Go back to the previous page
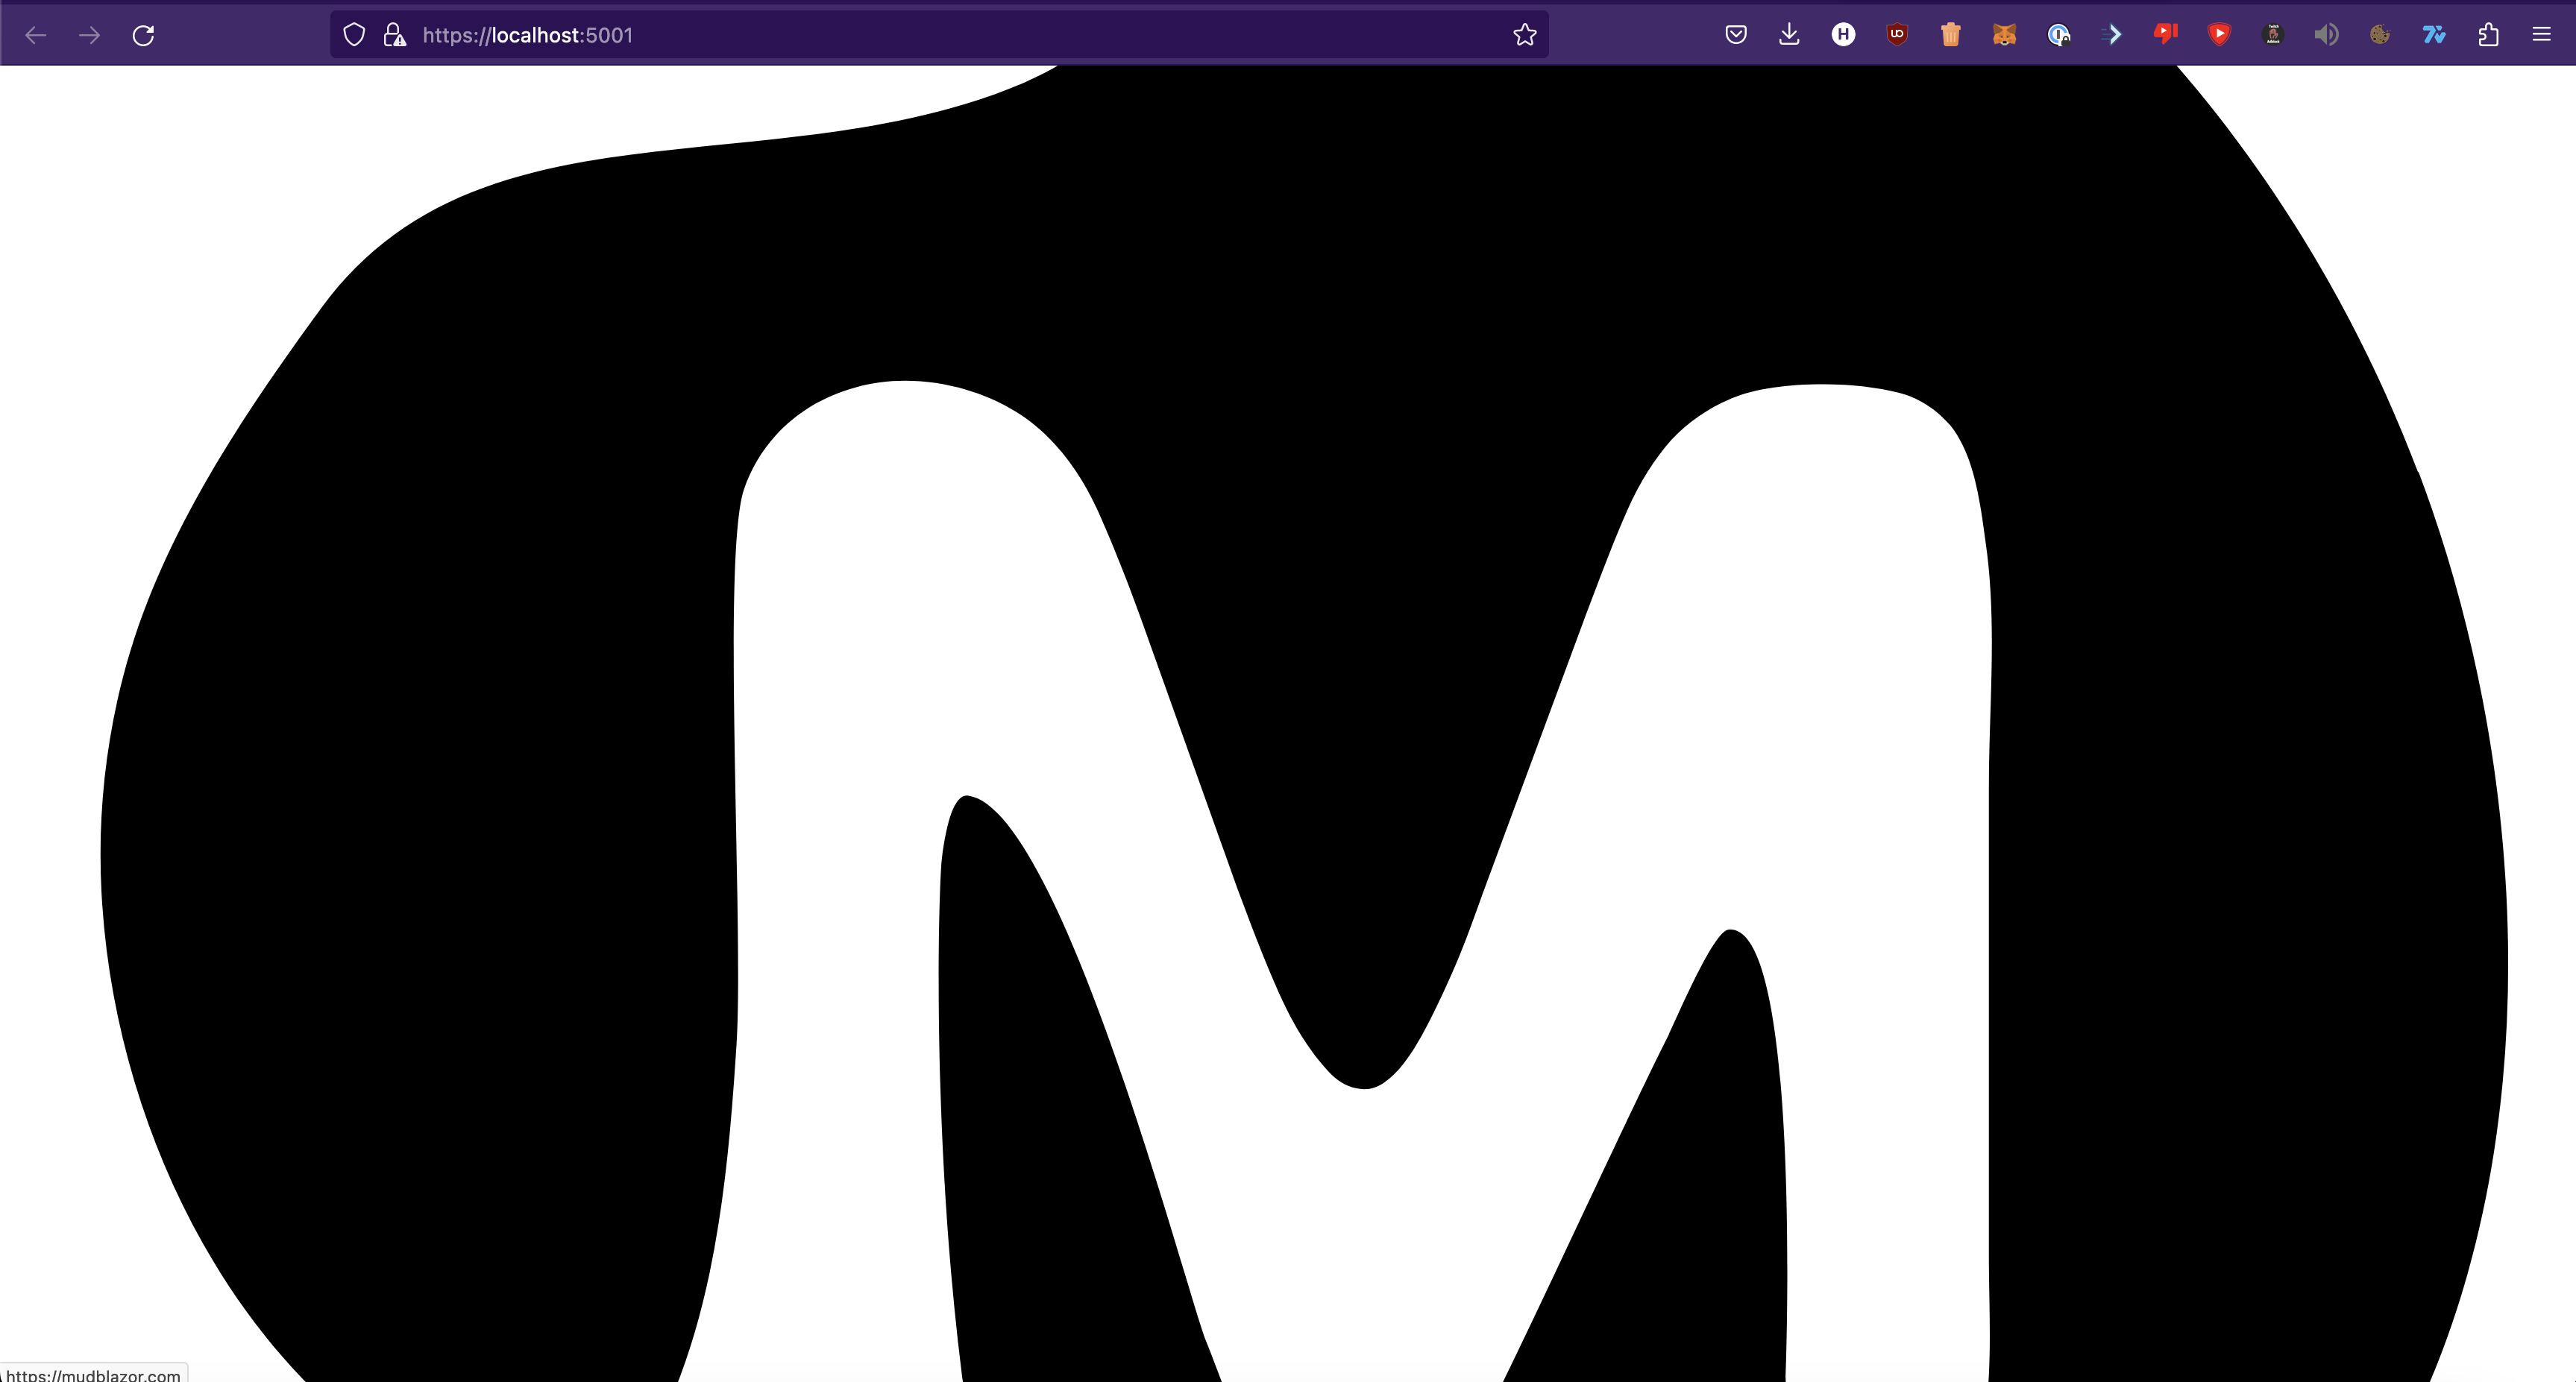2576x1382 pixels. [x=36, y=35]
